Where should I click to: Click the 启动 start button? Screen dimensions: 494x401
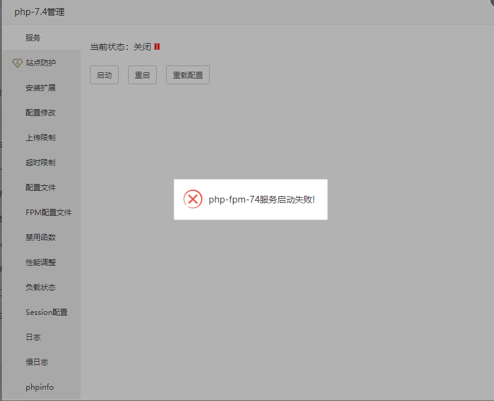(x=104, y=75)
